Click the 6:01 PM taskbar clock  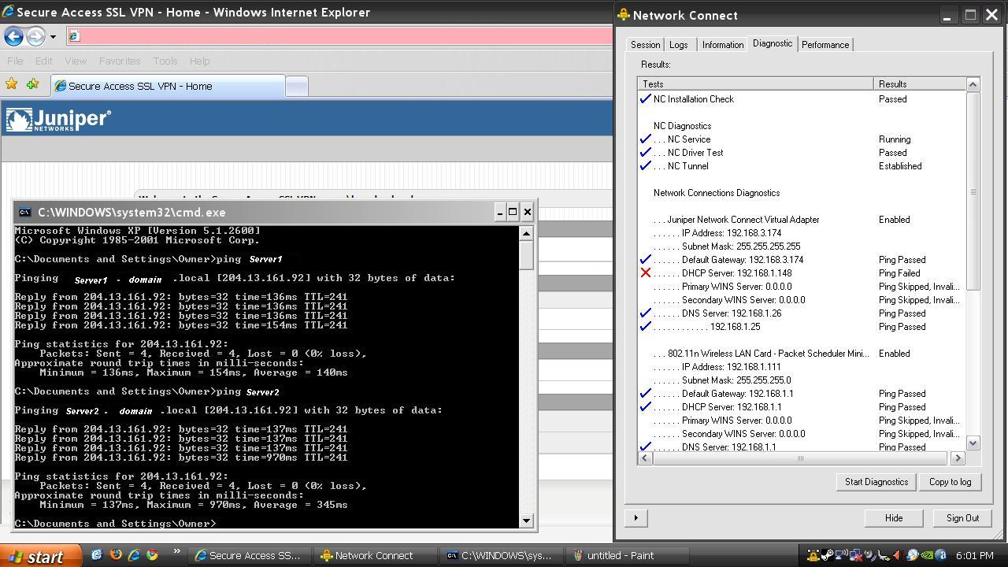[975, 555]
